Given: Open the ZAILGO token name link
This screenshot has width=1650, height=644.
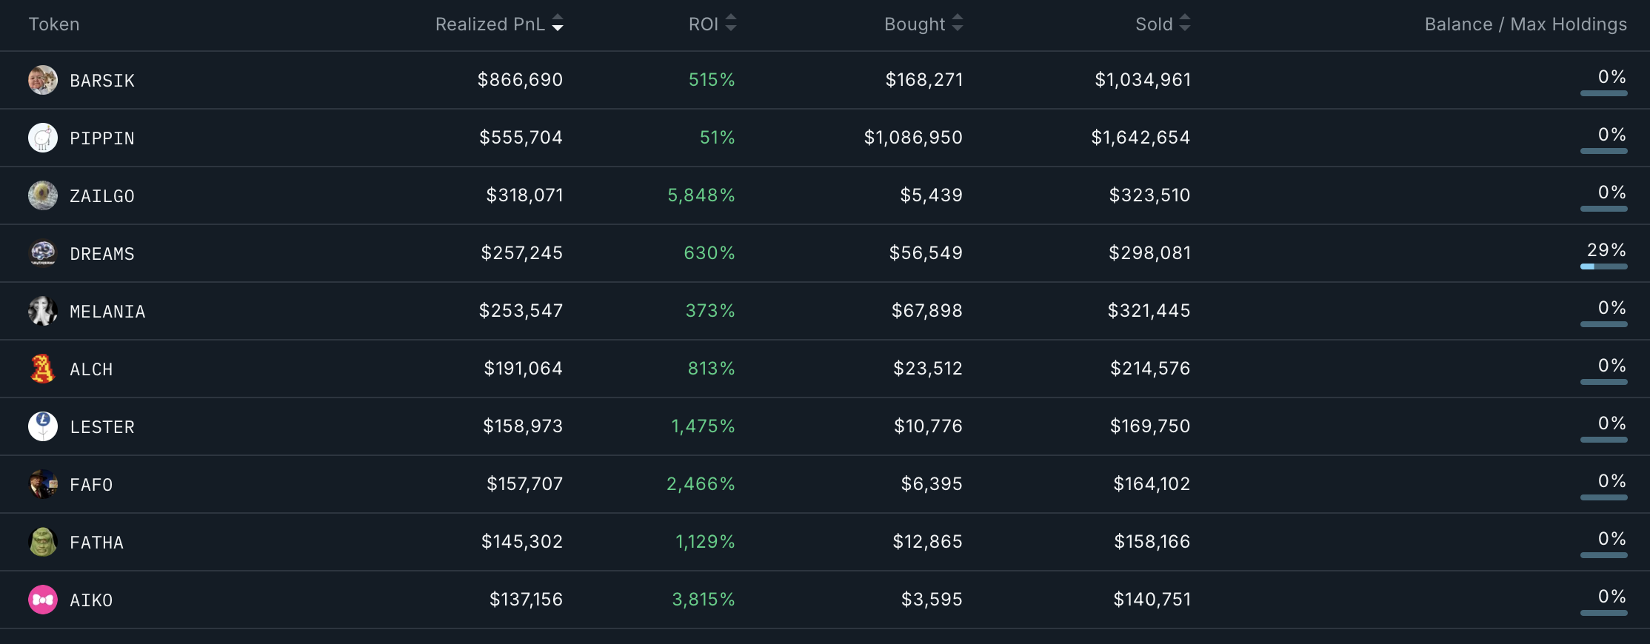Looking at the screenshot, I should click(102, 196).
